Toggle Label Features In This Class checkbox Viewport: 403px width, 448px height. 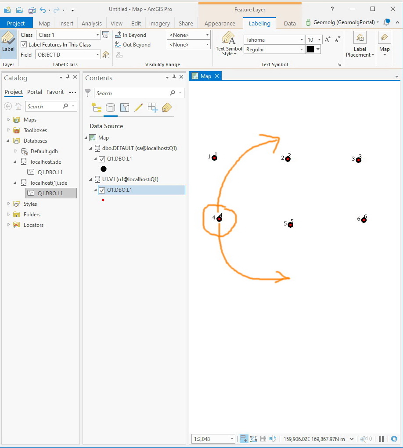pos(24,45)
